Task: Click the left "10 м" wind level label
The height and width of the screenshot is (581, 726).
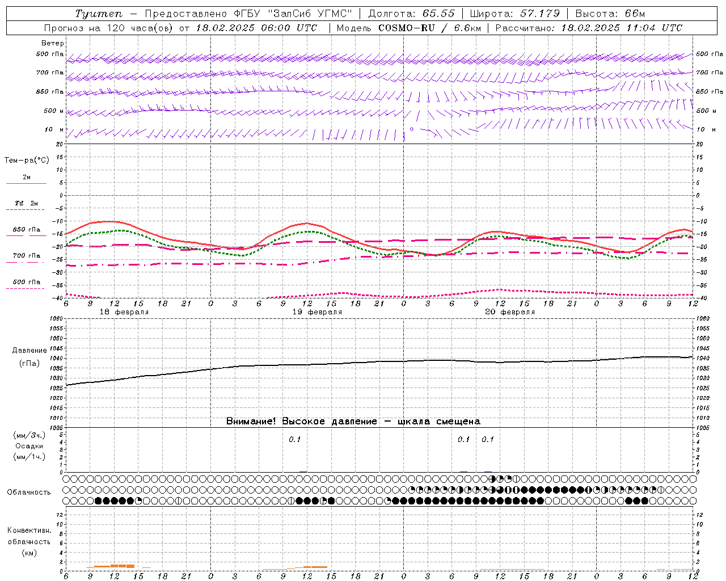Action: click(x=54, y=129)
